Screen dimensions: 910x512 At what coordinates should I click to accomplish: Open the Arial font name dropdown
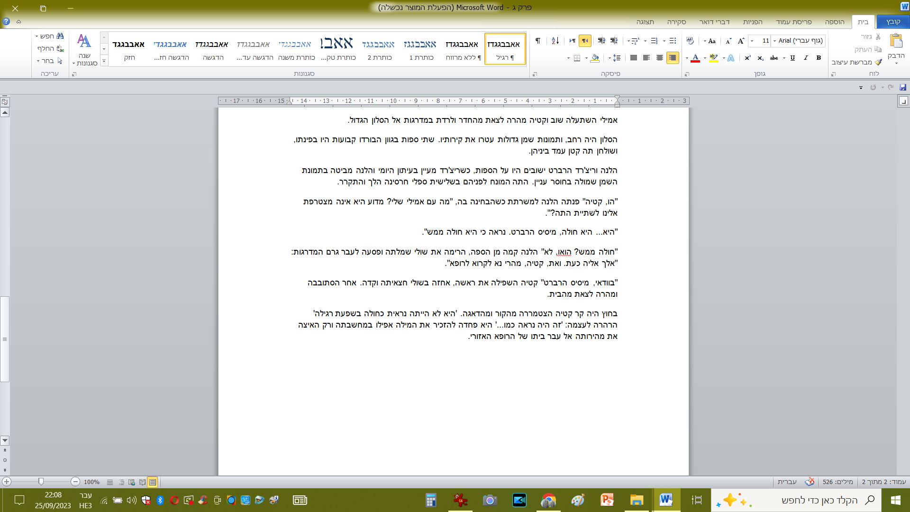pyautogui.click(x=775, y=41)
